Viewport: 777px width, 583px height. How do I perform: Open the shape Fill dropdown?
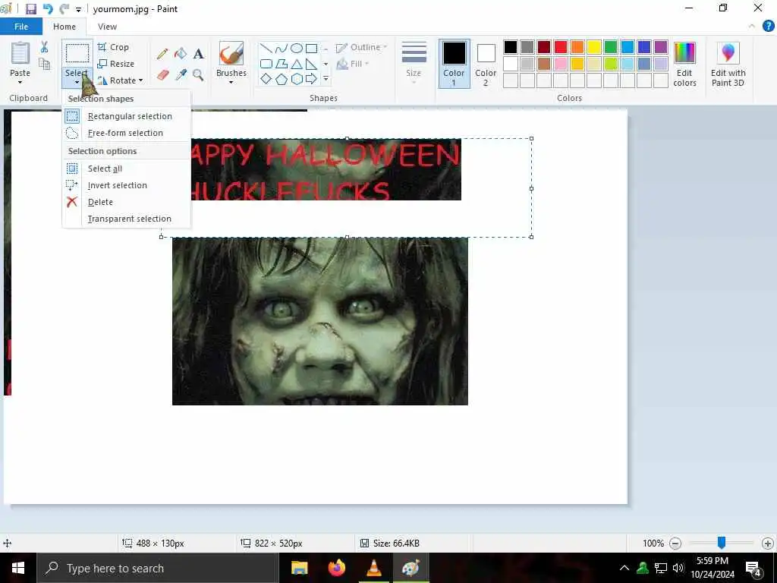(353, 64)
